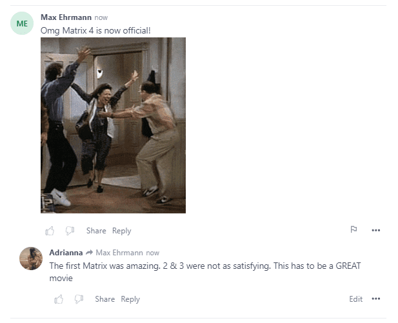Click the 'now' timestamp on Max Ehrmann's comment
Viewport: 398px width, 323px height.
click(101, 18)
